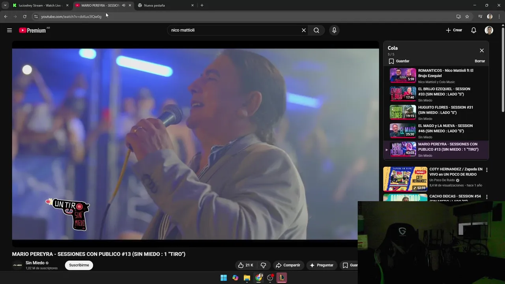The height and width of the screenshot is (284, 505).
Task: Play HUGUITO FLORES Session #31 thumbnail
Action: click(x=403, y=112)
